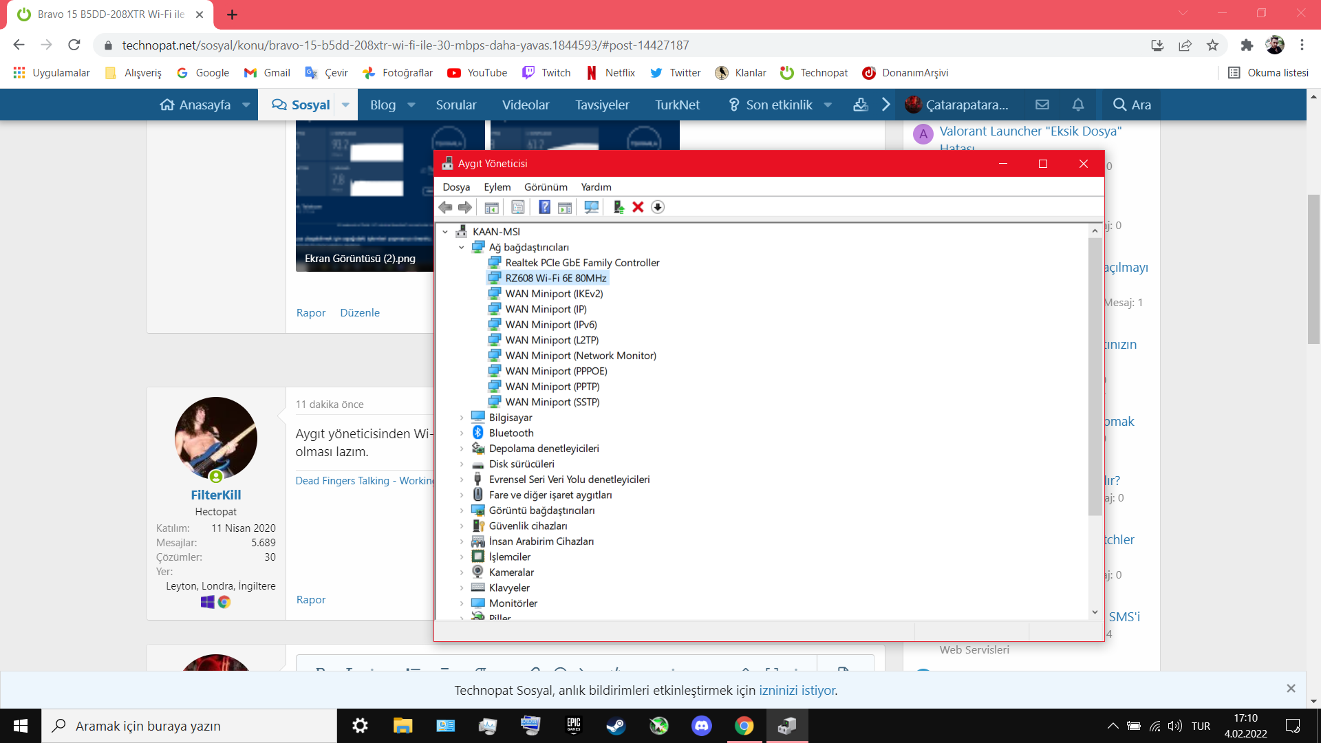The width and height of the screenshot is (1321, 743).
Task: Expand the Görüntü bağdaştırıcıları category
Action: (x=462, y=510)
